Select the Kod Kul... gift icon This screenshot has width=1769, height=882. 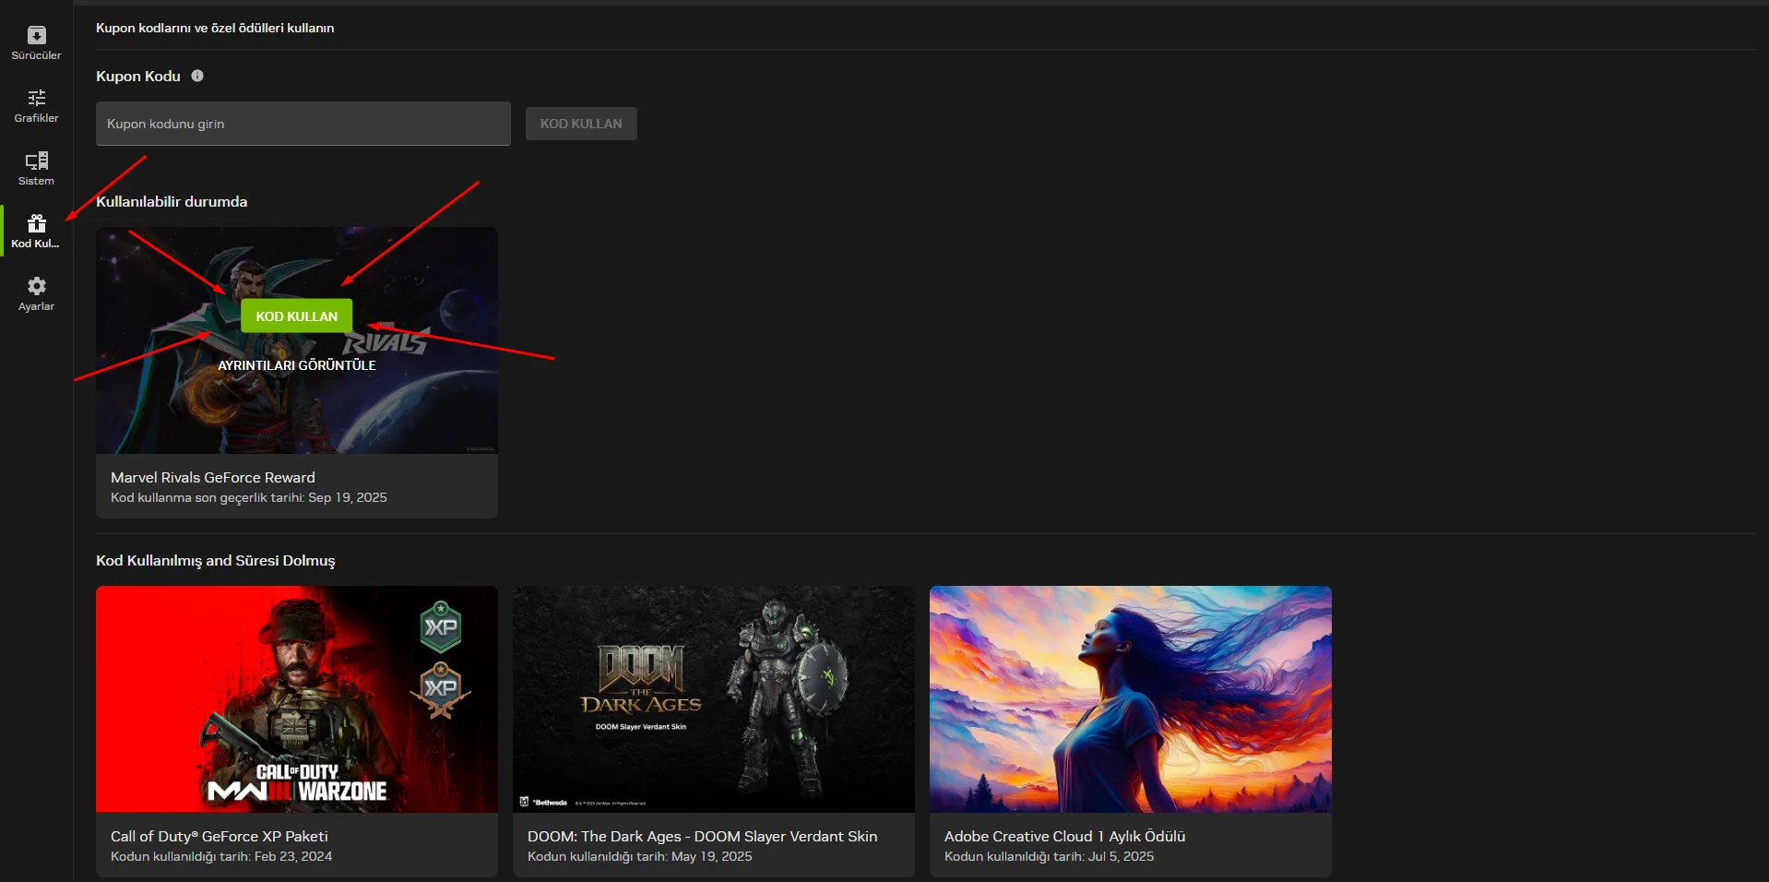[x=37, y=223]
